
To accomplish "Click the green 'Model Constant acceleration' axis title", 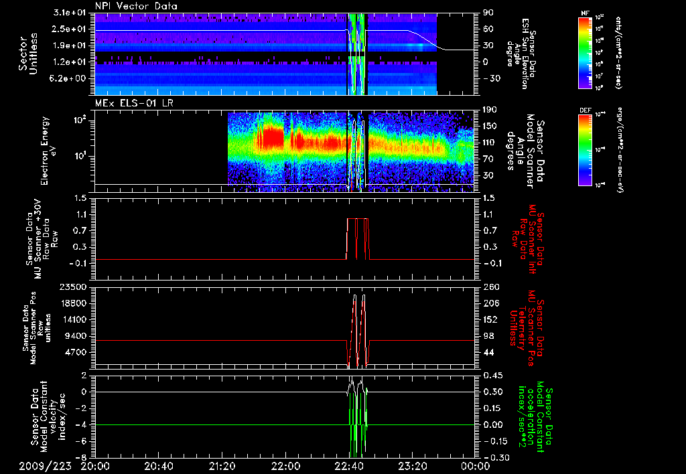I will tap(535, 416).
